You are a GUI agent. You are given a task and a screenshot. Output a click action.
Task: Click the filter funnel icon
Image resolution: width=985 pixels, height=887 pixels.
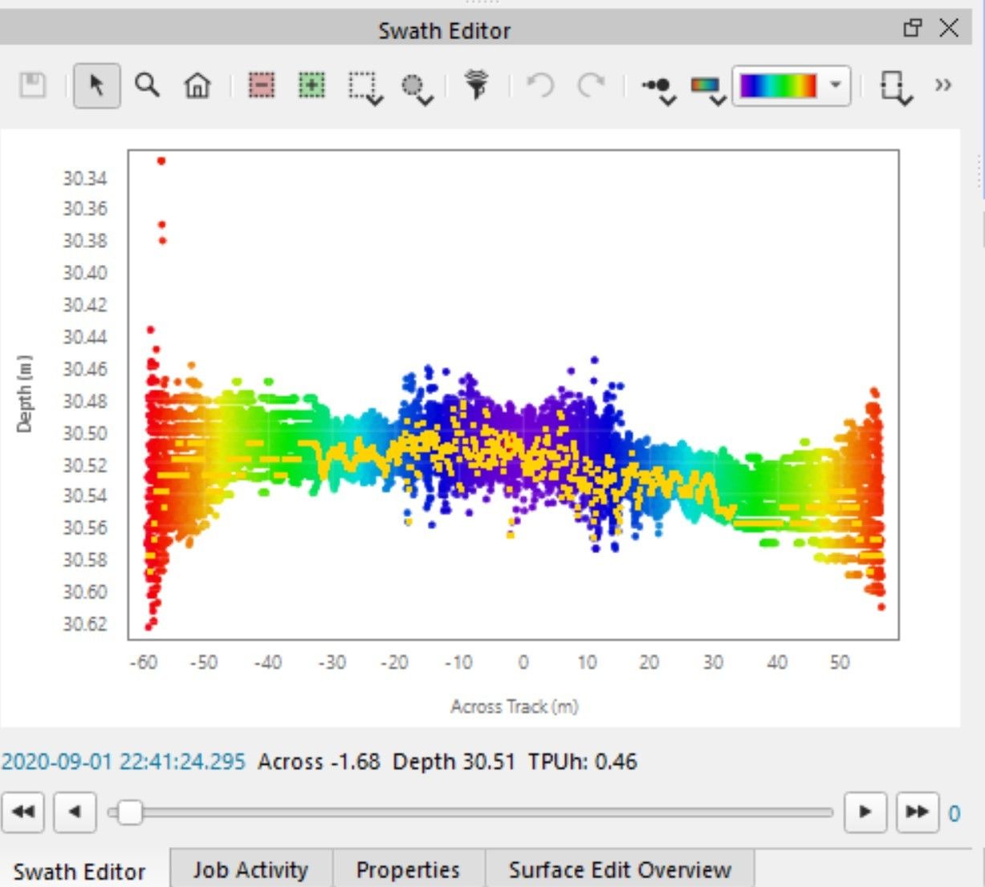(477, 85)
